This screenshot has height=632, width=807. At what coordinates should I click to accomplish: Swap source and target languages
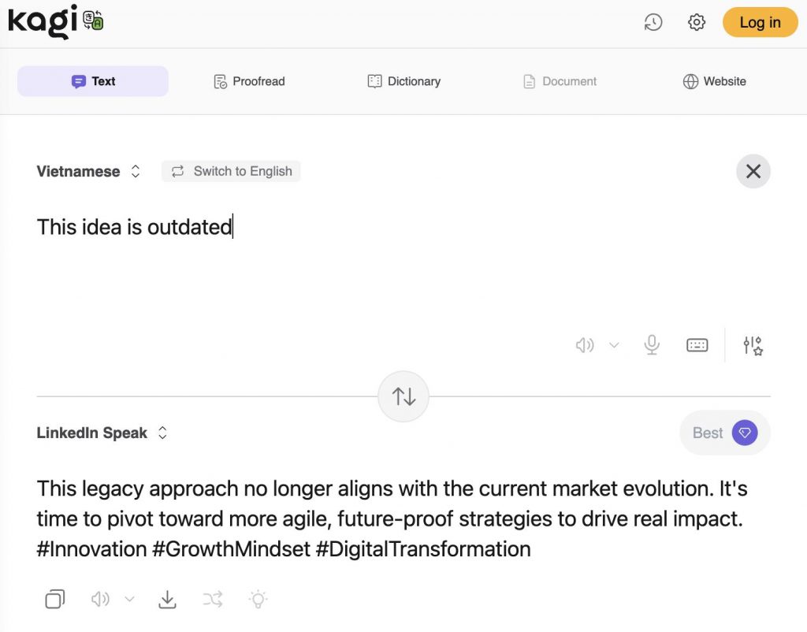click(x=403, y=396)
